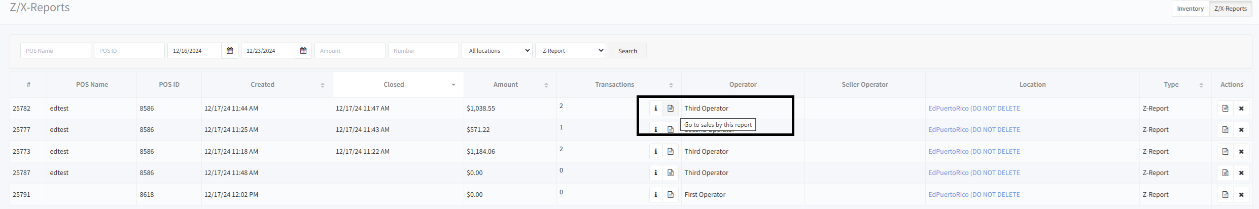Screen dimensions: 1259x209
Task: Open EdPuertoRico location link for report 25782
Action: pos(974,108)
